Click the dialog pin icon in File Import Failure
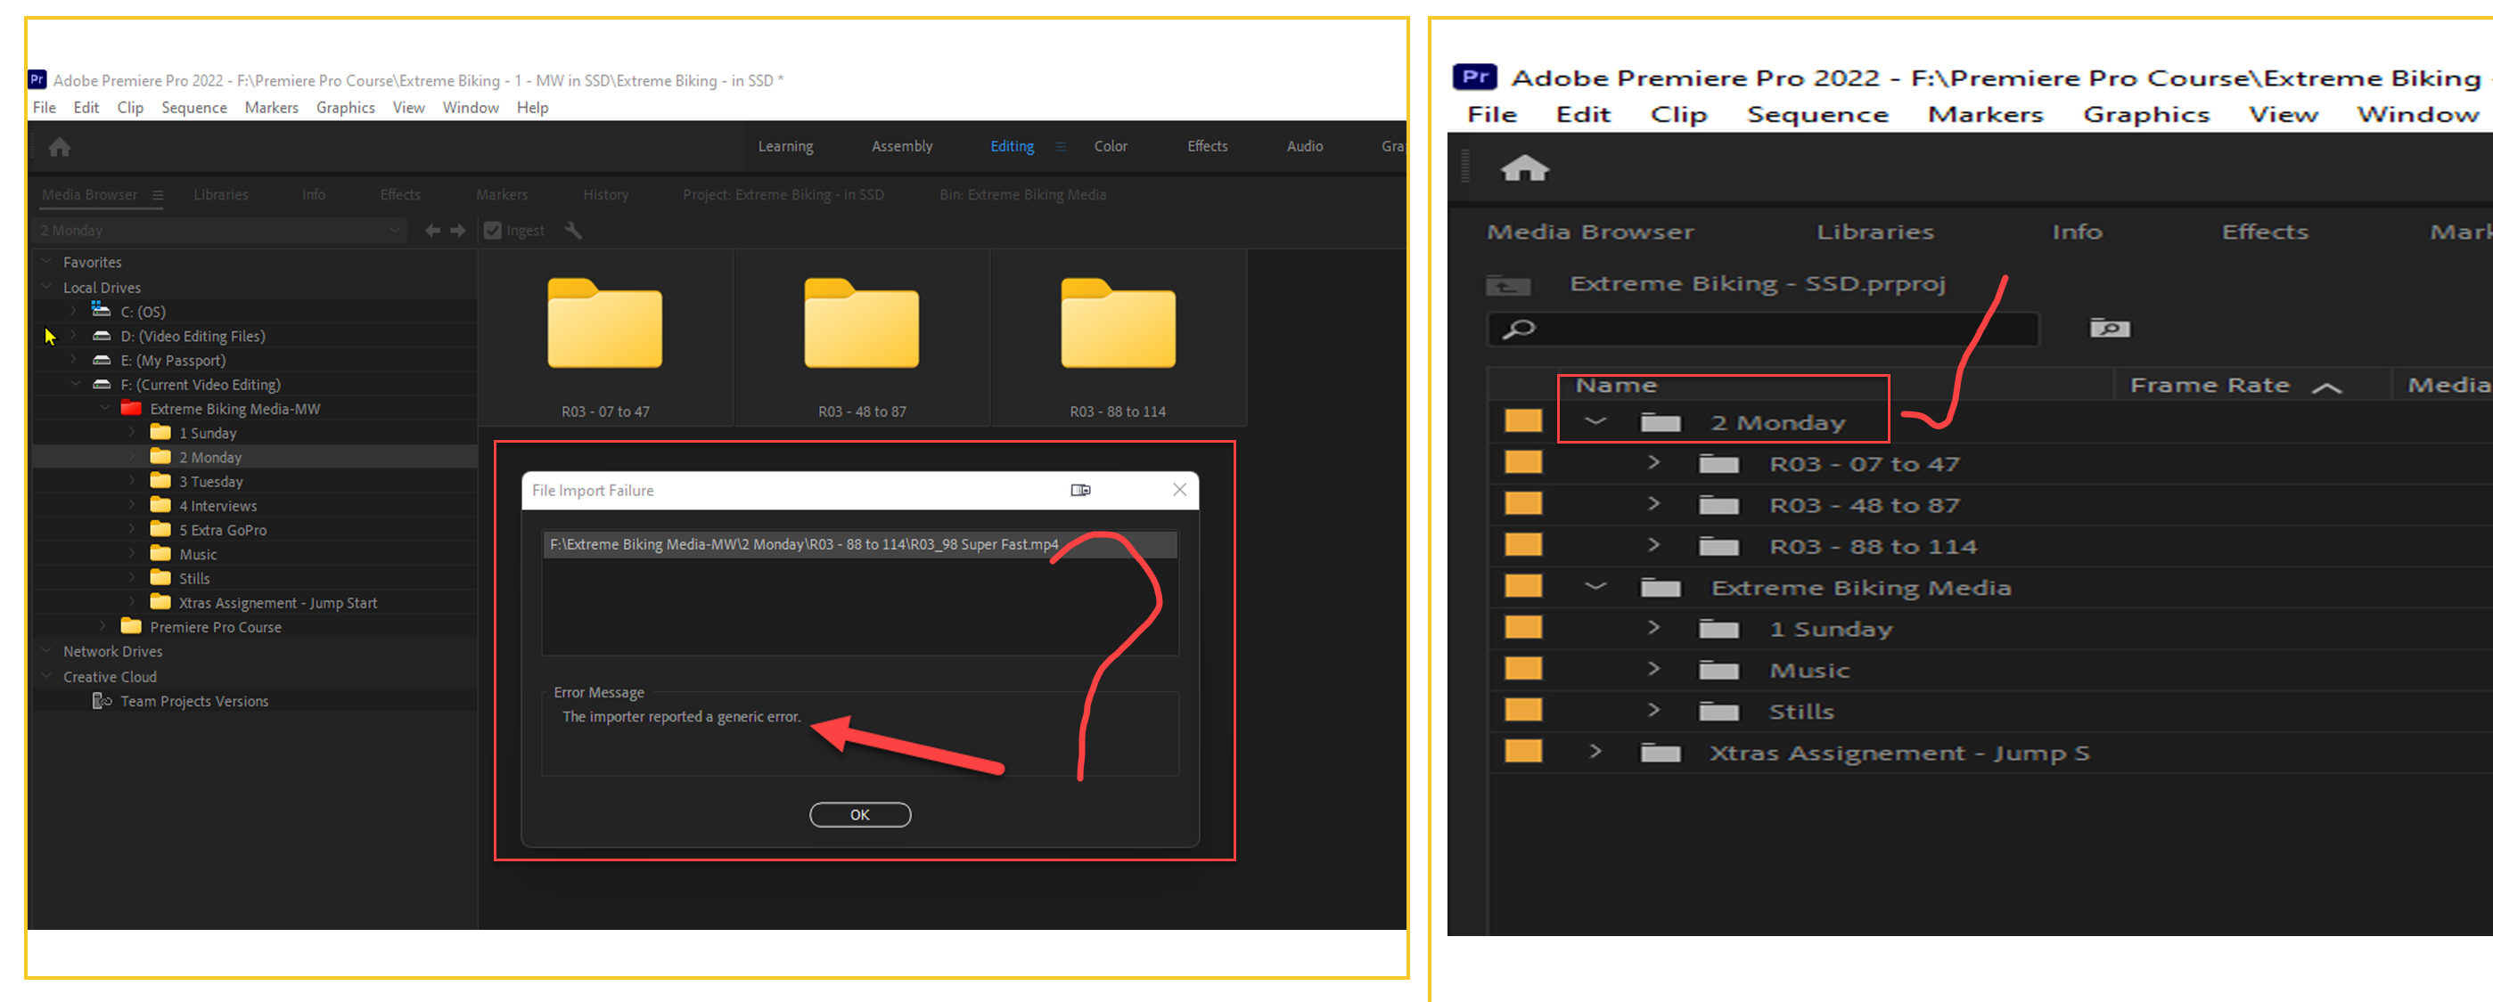Viewport: 2493px width, 1002px height. [x=1080, y=491]
